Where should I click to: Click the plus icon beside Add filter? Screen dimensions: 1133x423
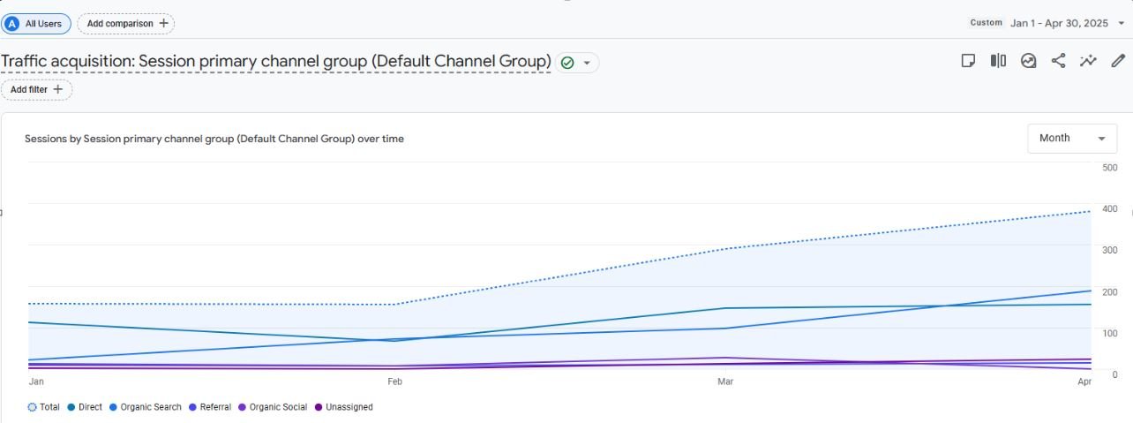coord(58,89)
